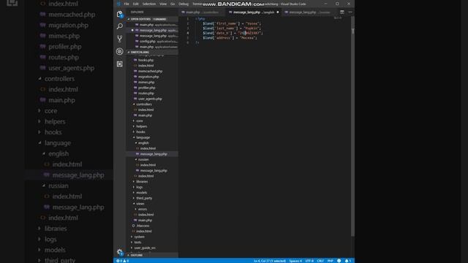
Task: Change language mode via PHP indicator
Action: pos(330,261)
